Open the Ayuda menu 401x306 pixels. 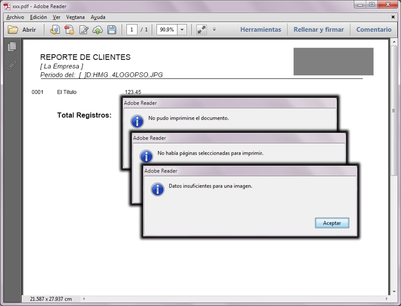(98, 17)
